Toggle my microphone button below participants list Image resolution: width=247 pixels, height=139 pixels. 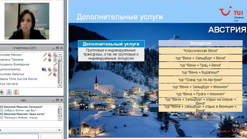[x=2, y=92]
